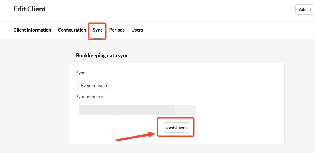Click the Bookkeeping data sync heading
This screenshot has height=153, width=315.
(x=102, y=56)
